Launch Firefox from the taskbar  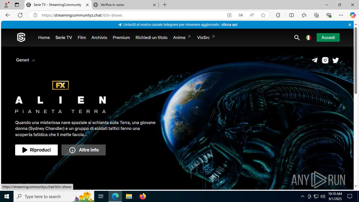[x=143, y=196]
